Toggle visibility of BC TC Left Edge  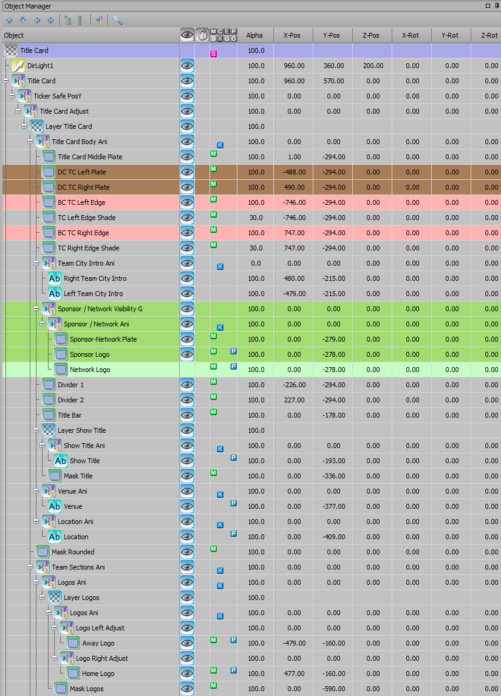(187, 202)
